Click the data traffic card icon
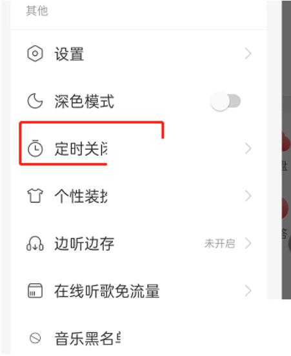291x356 pixels. click(35, 291)
